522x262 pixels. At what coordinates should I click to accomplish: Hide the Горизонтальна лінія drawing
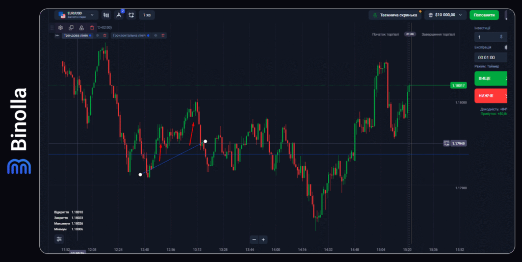(x=155, y=36)
